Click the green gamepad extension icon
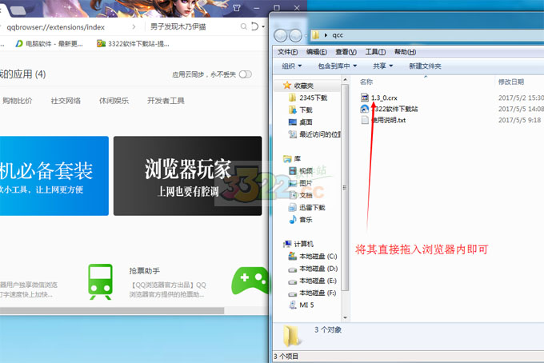 click(250, 281)
